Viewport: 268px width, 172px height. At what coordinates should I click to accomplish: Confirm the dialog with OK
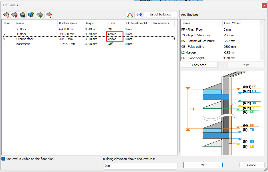pos(203,165)
